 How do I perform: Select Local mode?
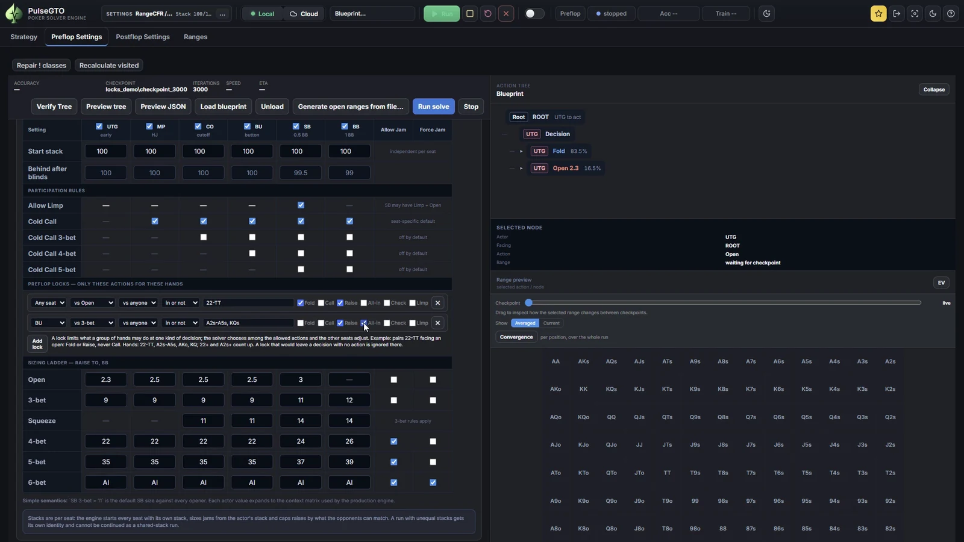(x=262, y=13)
